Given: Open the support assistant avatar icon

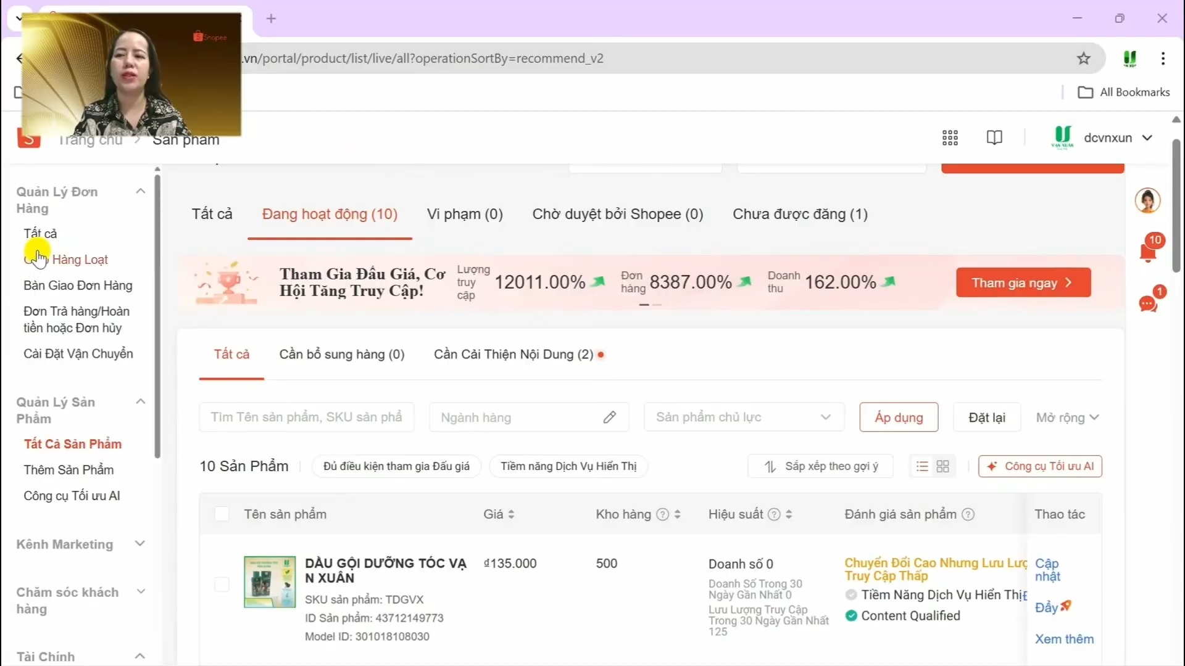Looking at the screenshot, I should 1147,200.
